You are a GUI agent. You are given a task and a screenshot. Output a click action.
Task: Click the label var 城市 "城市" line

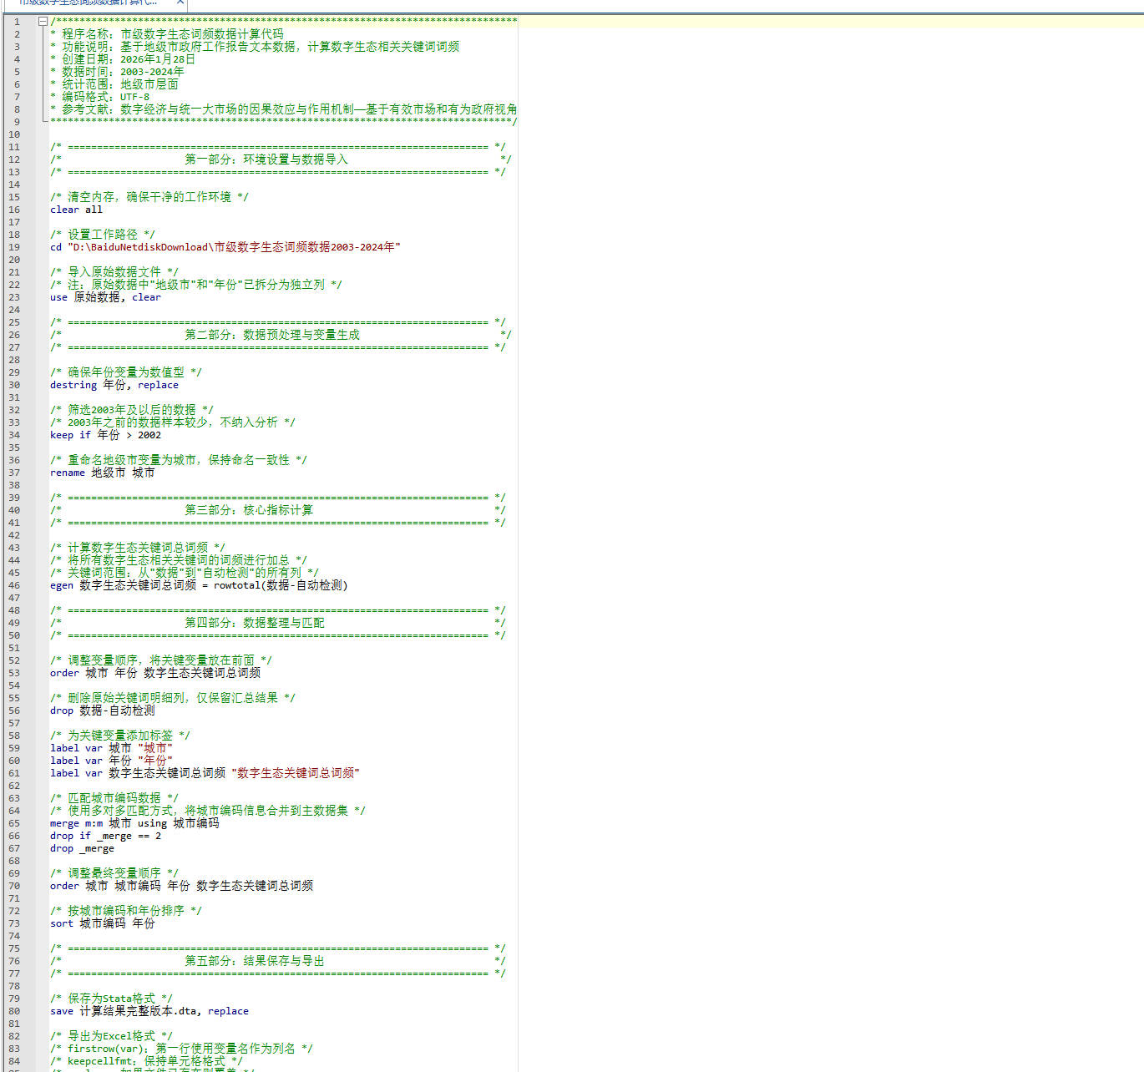tap(111, 748)
